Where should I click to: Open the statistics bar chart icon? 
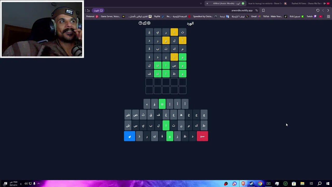[144, 23]
